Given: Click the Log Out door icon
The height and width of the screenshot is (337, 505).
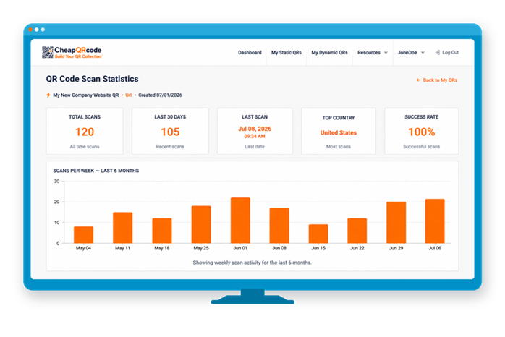Looking at the screenshot, I should click(x=438, y=53).
